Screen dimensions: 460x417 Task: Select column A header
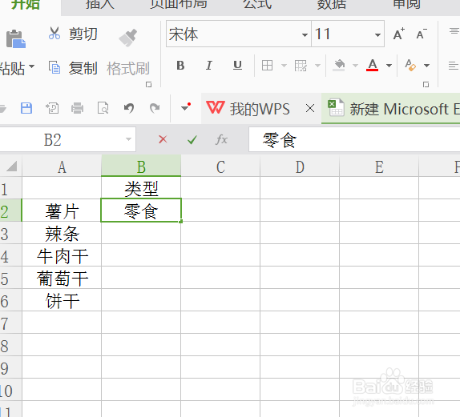tap(62, 166)
